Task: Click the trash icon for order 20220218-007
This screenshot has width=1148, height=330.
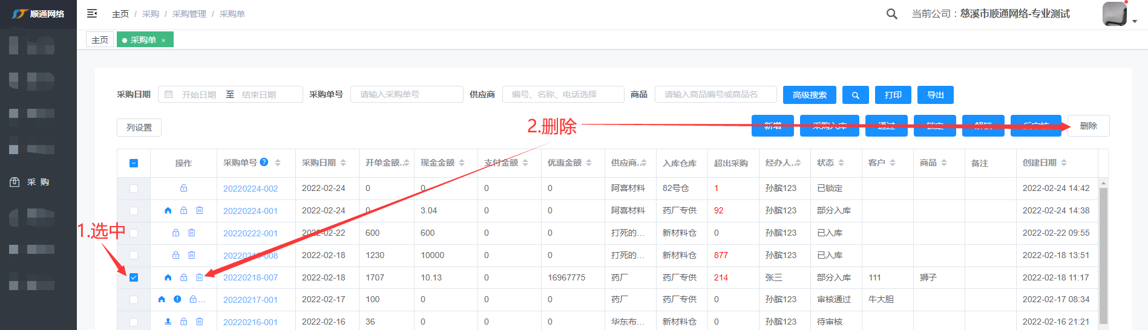Action: click(199, 277)
